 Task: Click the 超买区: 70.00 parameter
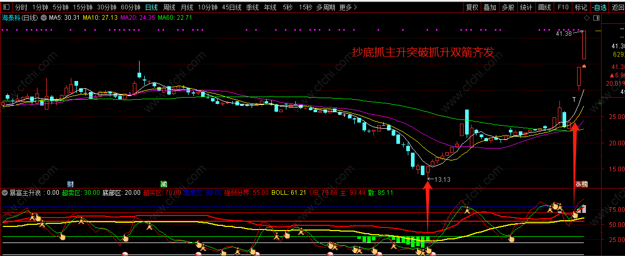pos(161,193)
